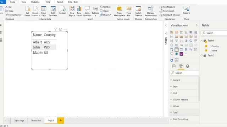Expand the Style formatting section
227x127 pixels.
(x=184, y=86)
